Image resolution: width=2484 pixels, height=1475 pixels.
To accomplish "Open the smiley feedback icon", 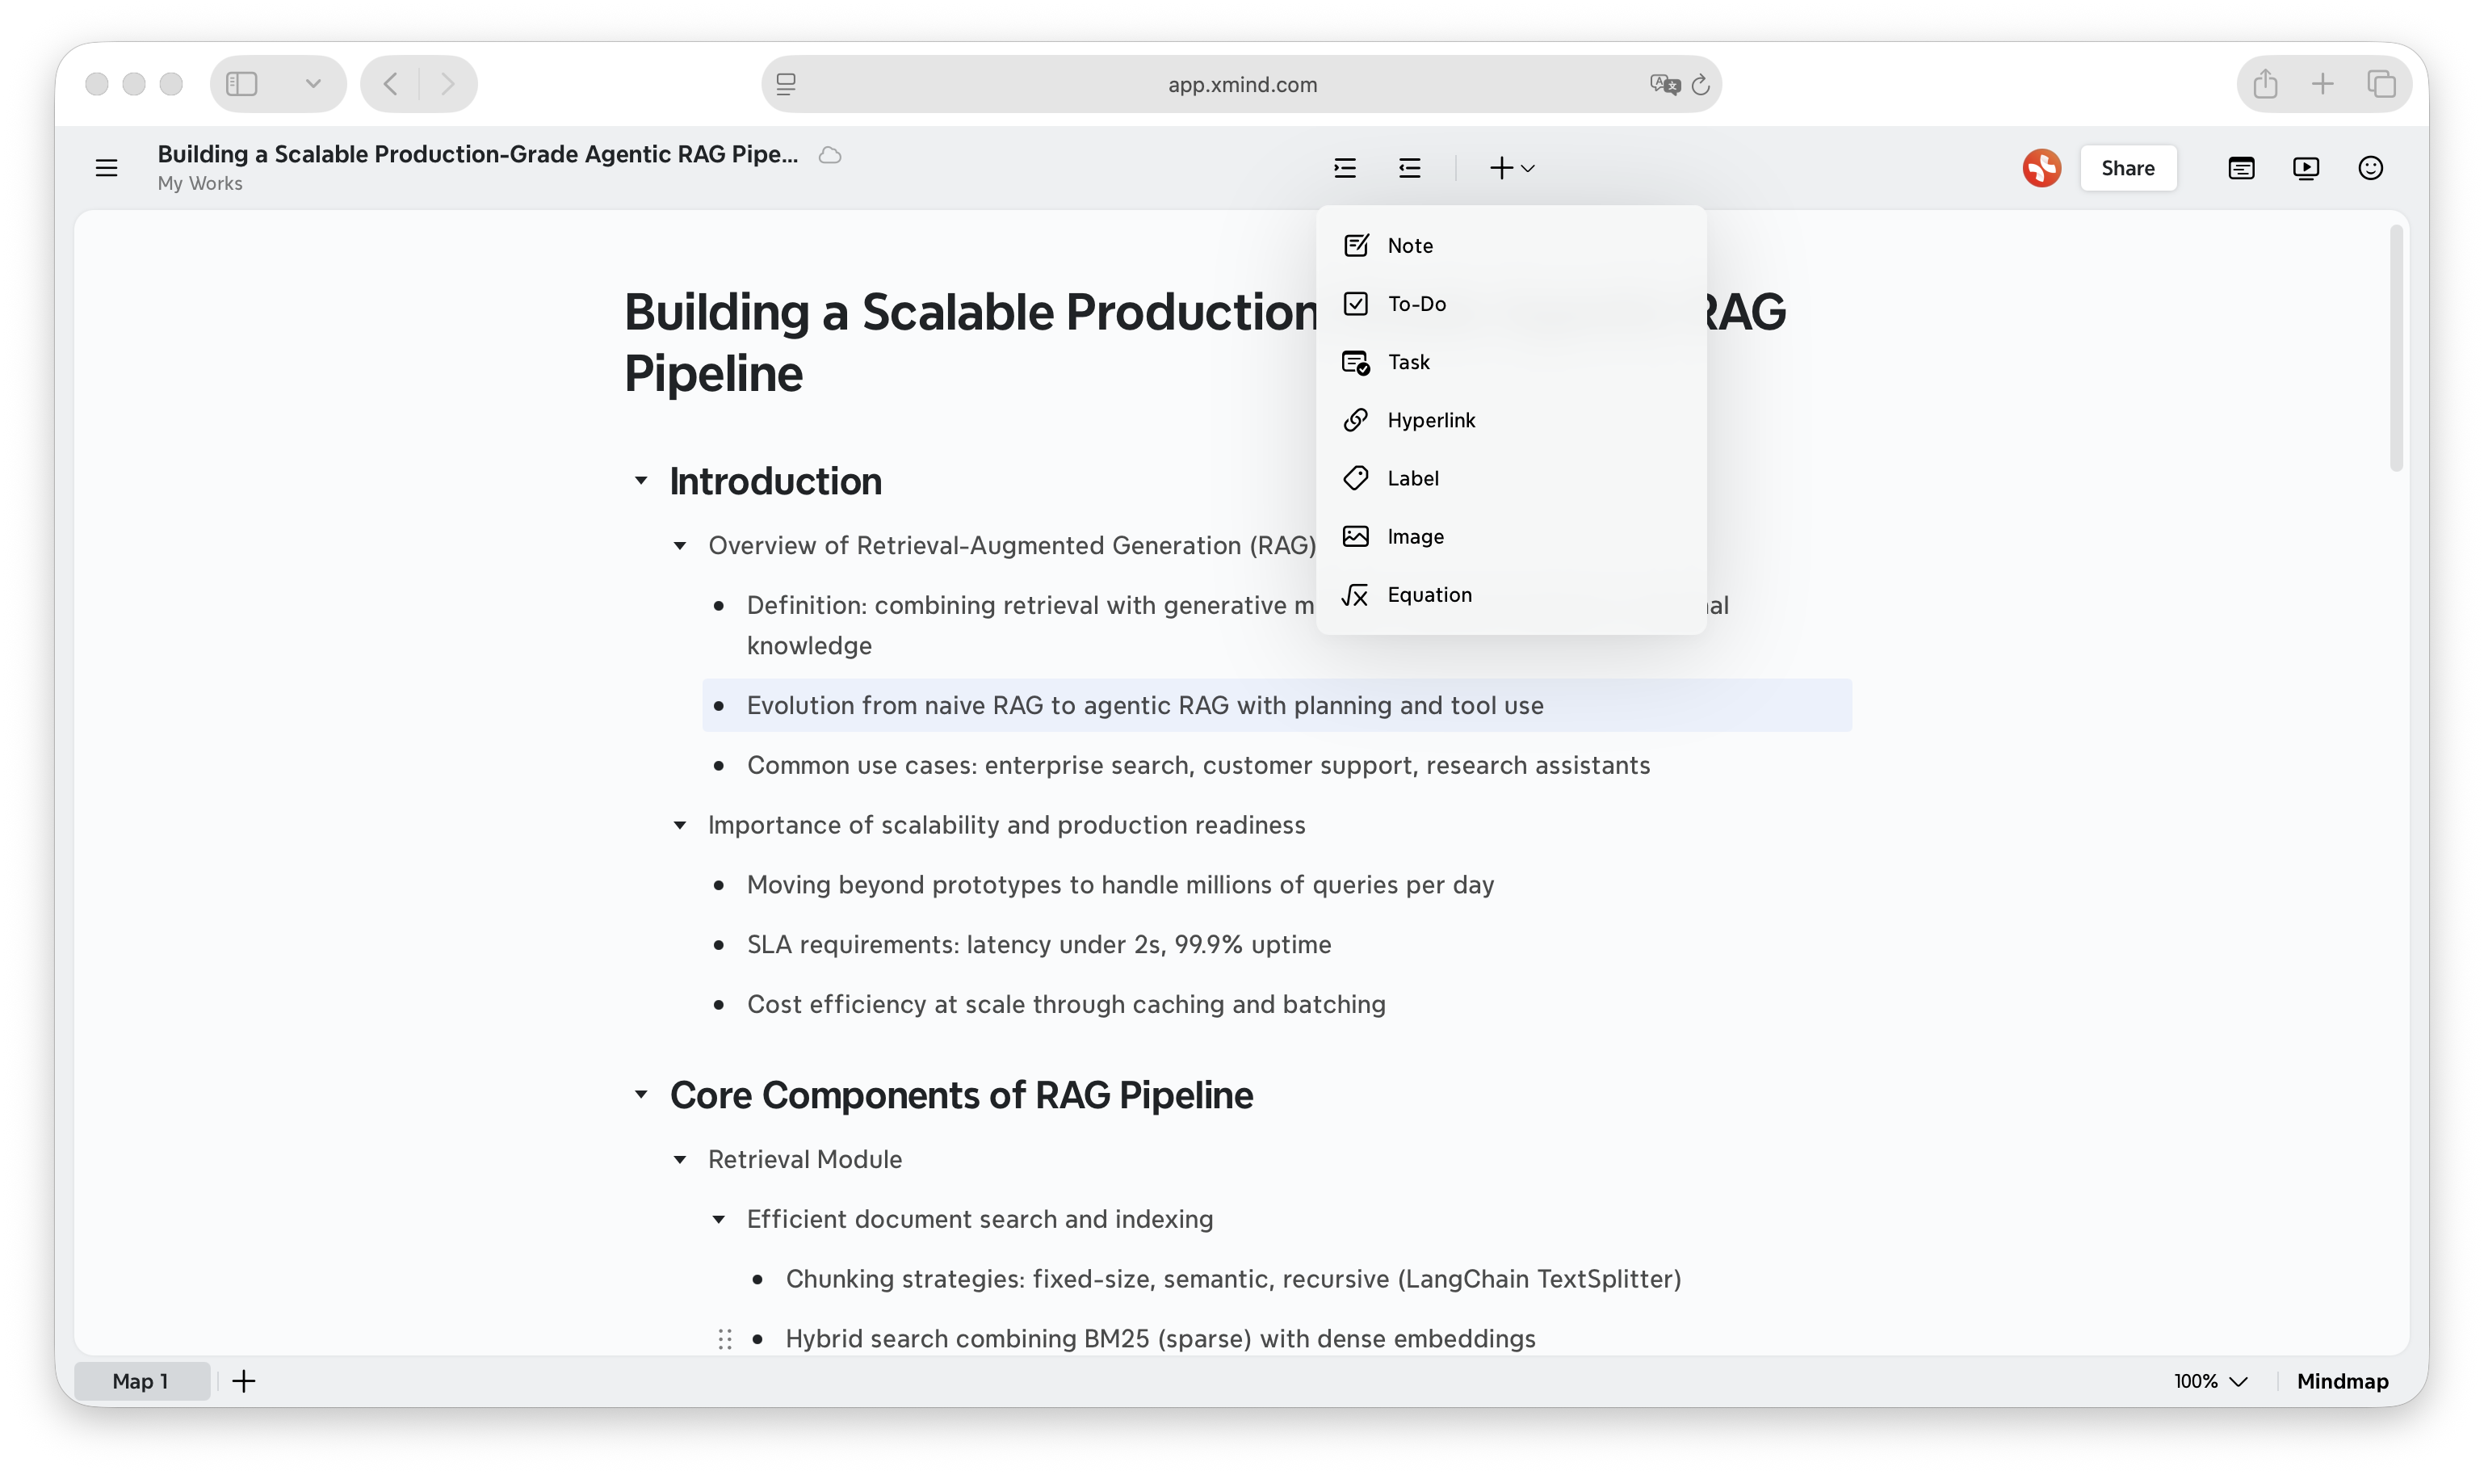I will [x=2370, y=168].
